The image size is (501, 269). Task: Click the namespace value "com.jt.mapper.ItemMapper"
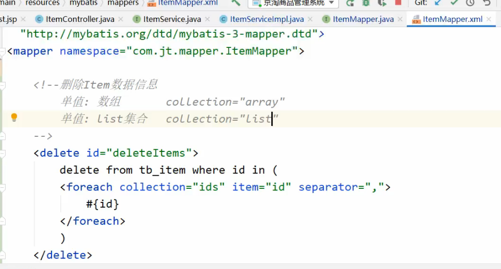click(212, 51)
